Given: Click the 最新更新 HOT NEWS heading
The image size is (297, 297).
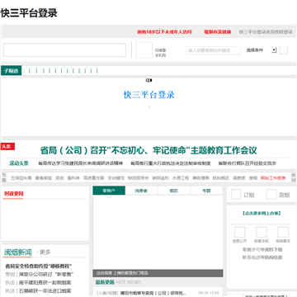Looking at the screenshot, I should (x=118, y=282).
